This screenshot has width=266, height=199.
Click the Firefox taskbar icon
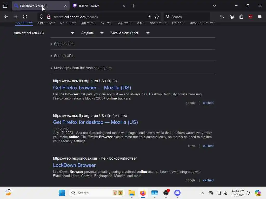143,193
